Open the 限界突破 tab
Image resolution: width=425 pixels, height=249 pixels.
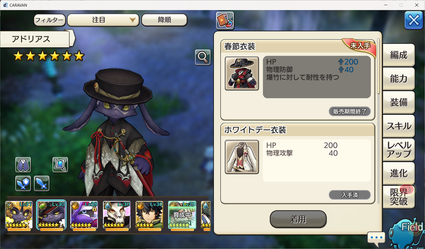click(x=399, y=197)
